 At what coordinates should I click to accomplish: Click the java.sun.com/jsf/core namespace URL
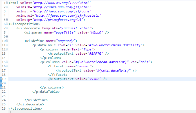click(62, 11)
